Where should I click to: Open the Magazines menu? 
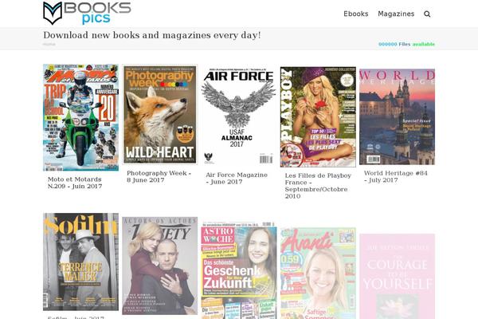pos(396,14)
